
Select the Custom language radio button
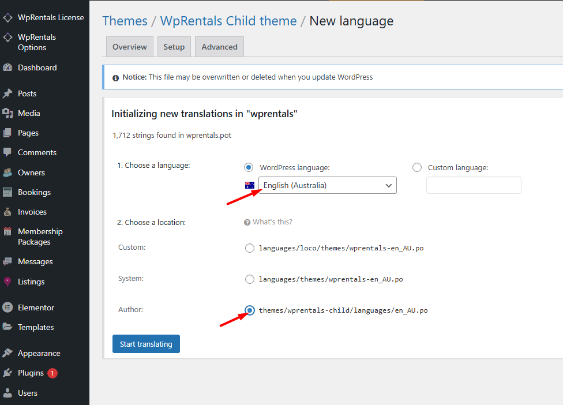pos(417,167)
